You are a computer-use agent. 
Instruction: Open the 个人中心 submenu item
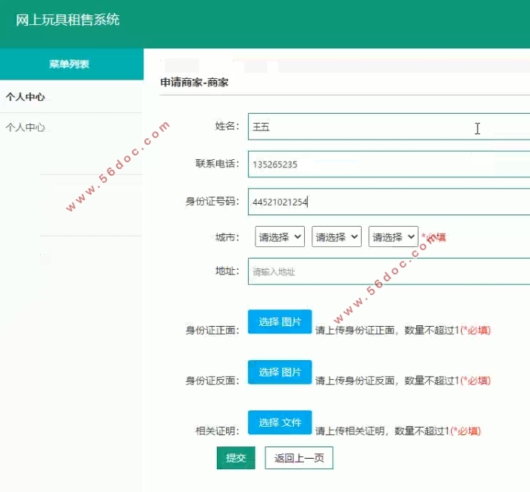25,127
